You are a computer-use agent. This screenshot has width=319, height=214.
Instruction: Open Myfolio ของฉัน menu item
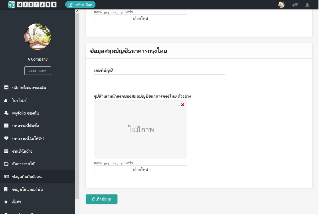38,113
